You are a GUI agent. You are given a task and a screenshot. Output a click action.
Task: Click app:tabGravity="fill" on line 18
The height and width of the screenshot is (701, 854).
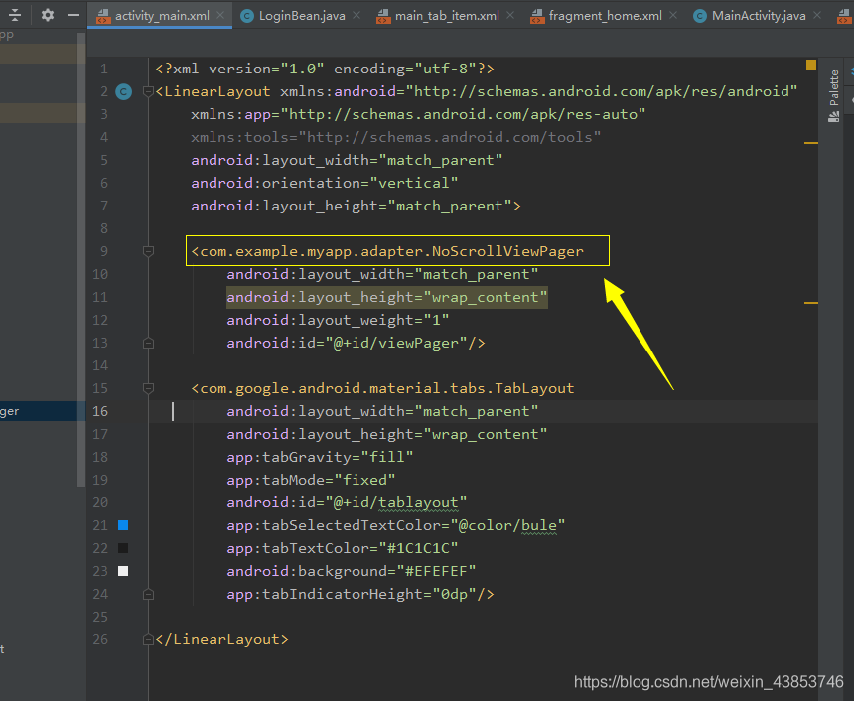pos(320,457)
